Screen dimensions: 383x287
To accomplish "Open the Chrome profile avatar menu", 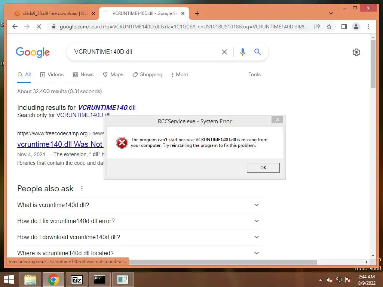I will (x=356, y=27).
